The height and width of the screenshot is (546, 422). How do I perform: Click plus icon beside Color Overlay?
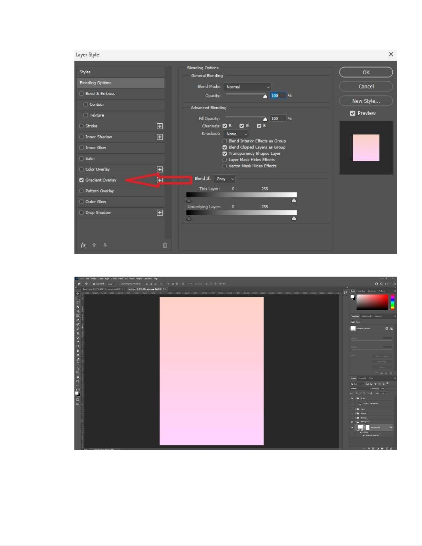pyautogui.click(x=160, y=169)
